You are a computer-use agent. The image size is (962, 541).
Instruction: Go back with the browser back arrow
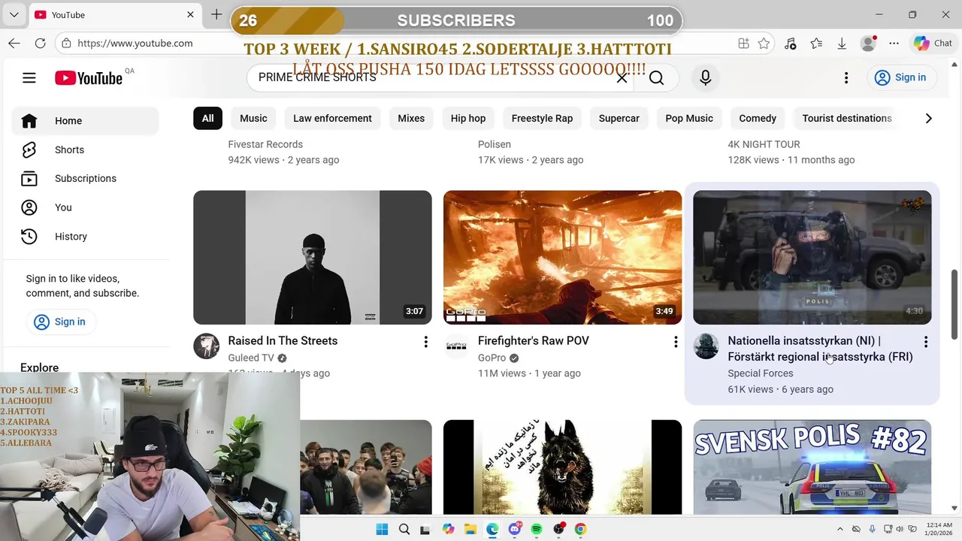pos(14,44)
